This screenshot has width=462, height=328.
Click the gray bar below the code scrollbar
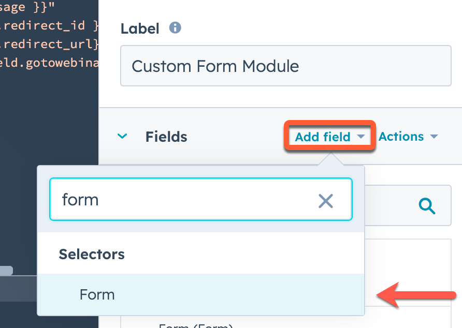point(18,288)
